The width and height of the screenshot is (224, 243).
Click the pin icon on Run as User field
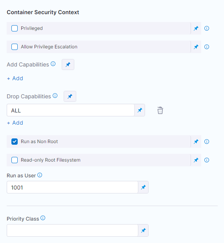click(x=143, y=187)
